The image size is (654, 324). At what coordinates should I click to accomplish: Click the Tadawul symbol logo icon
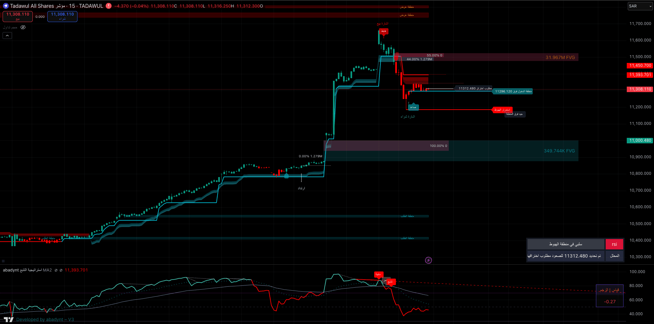click(x=6, y=6)
